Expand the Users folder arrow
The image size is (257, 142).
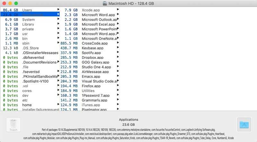(x=58, y=10)
